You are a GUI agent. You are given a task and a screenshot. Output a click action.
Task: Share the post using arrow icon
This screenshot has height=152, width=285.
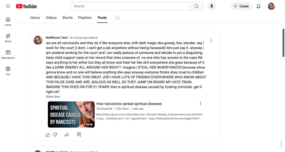point(67,135)
